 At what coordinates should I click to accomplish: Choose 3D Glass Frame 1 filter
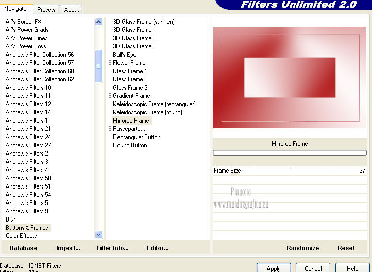134,30
